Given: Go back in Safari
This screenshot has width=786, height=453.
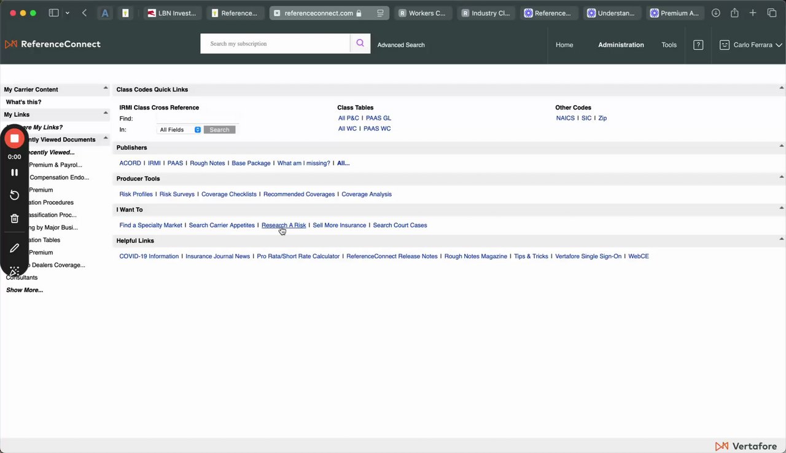Looking at the screenshot, I should point(84,13).
